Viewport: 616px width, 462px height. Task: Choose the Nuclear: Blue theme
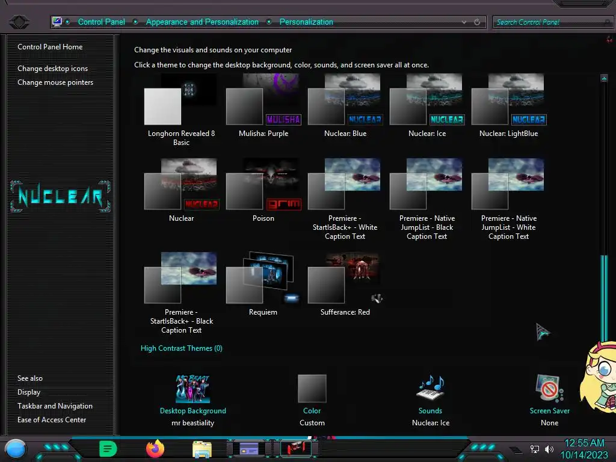click(345, 106)
